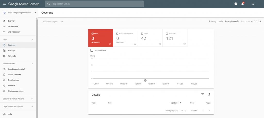The image size is (264, 118).
Task: Check the Valid checkbox
Action: click(142, 34)
